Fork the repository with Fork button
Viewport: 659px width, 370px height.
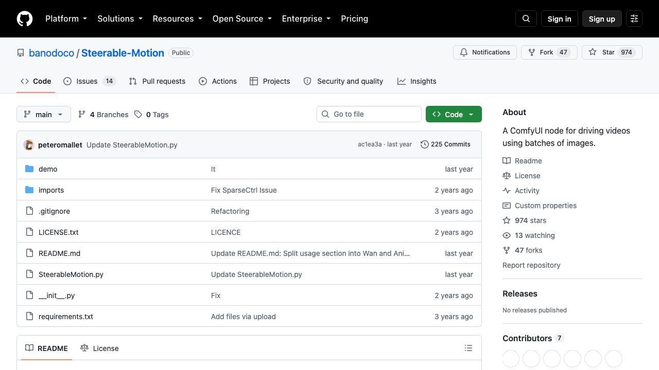tap(549, 52)
